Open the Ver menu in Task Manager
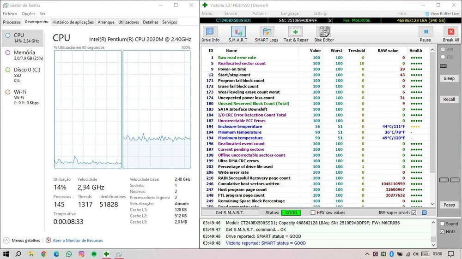Image resolution: width=462 pixels, height=259 pixels. 43,13
